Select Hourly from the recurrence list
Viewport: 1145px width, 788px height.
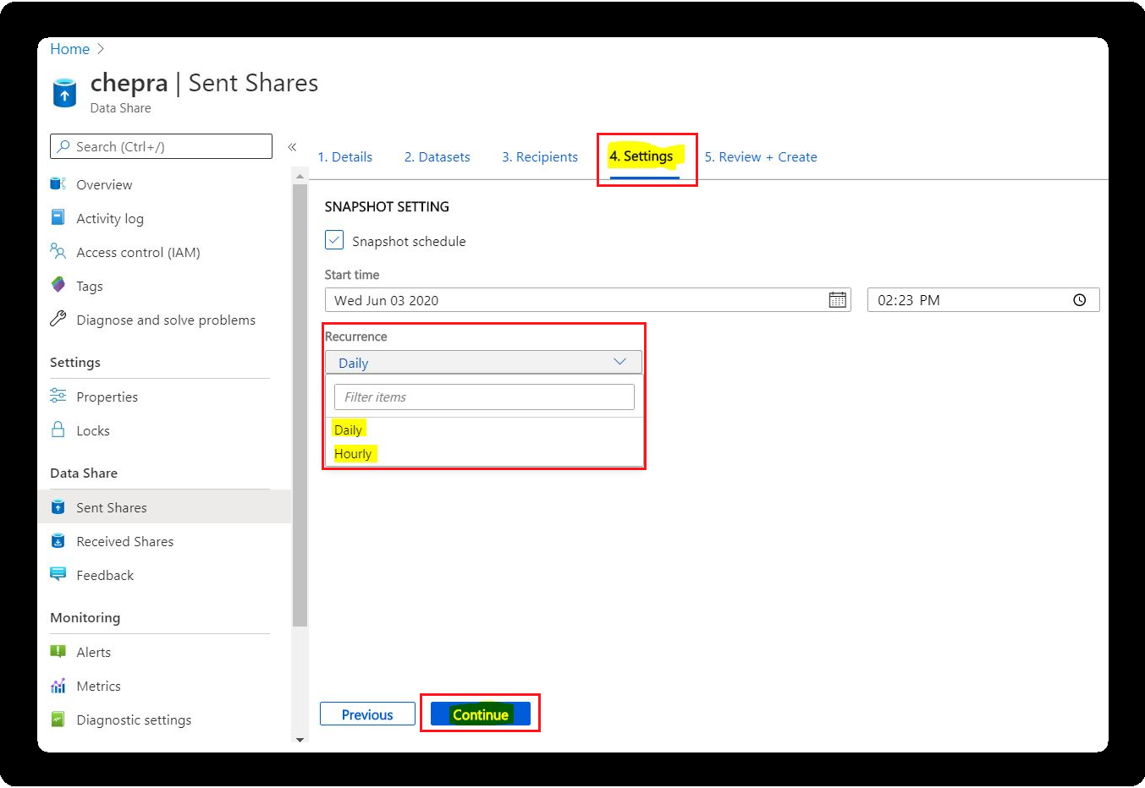click(x=353, y=453)
